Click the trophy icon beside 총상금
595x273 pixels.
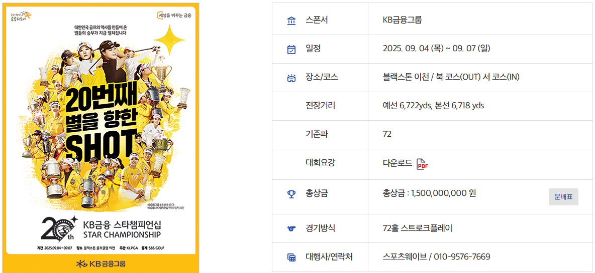(291, 194)
